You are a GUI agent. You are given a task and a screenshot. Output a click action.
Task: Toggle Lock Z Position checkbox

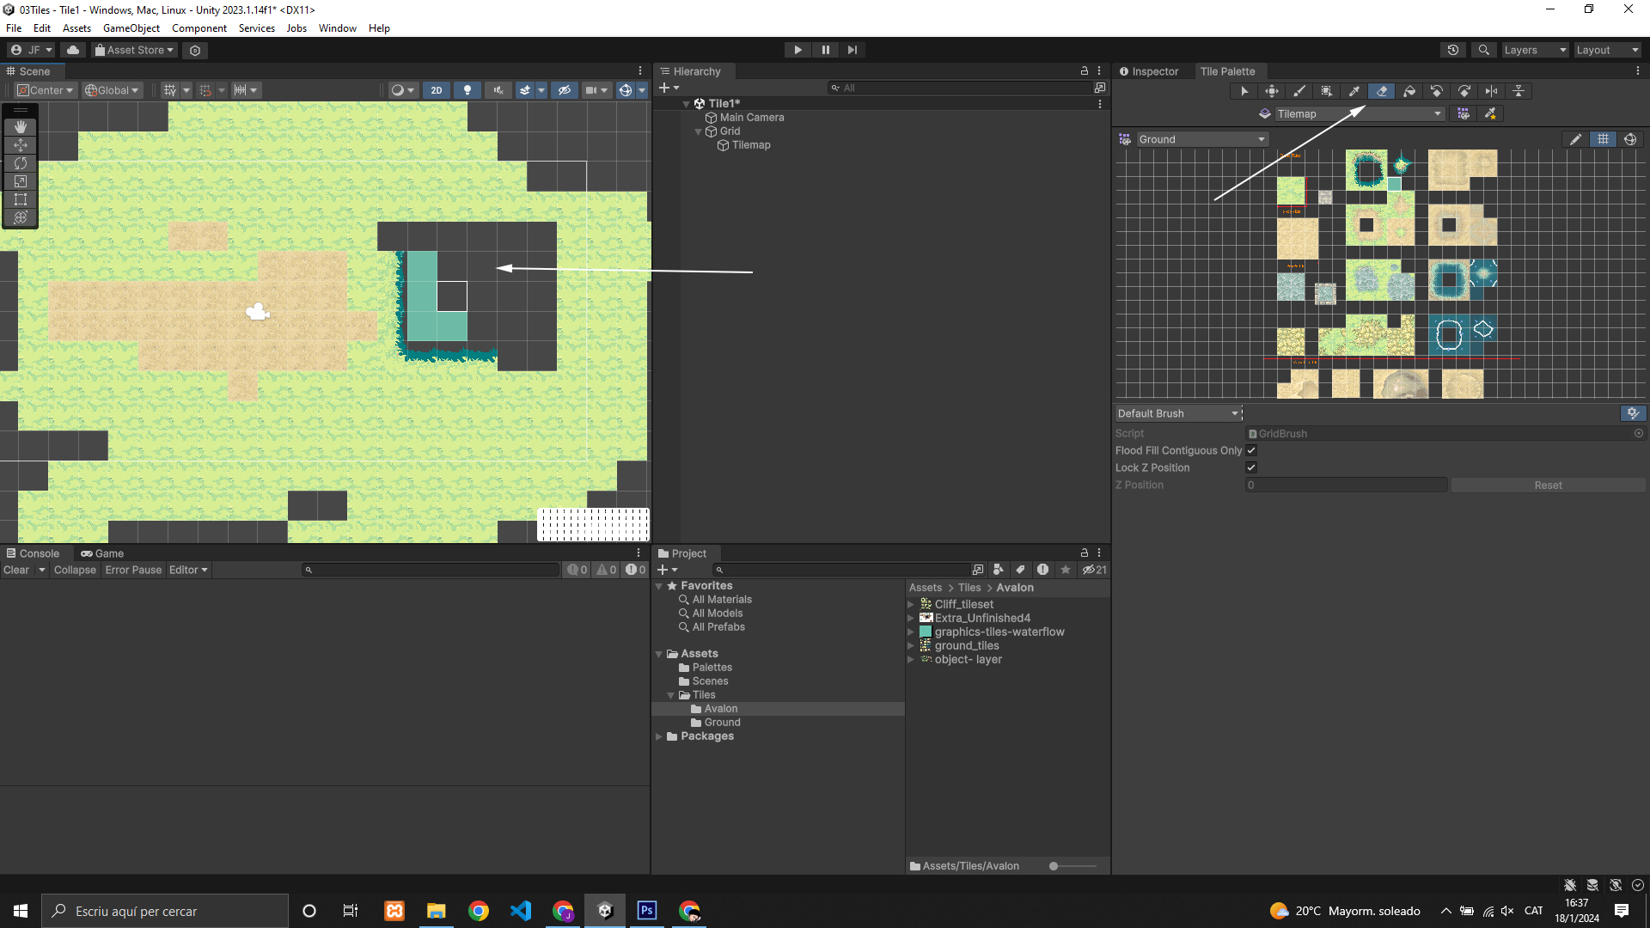1251,467
